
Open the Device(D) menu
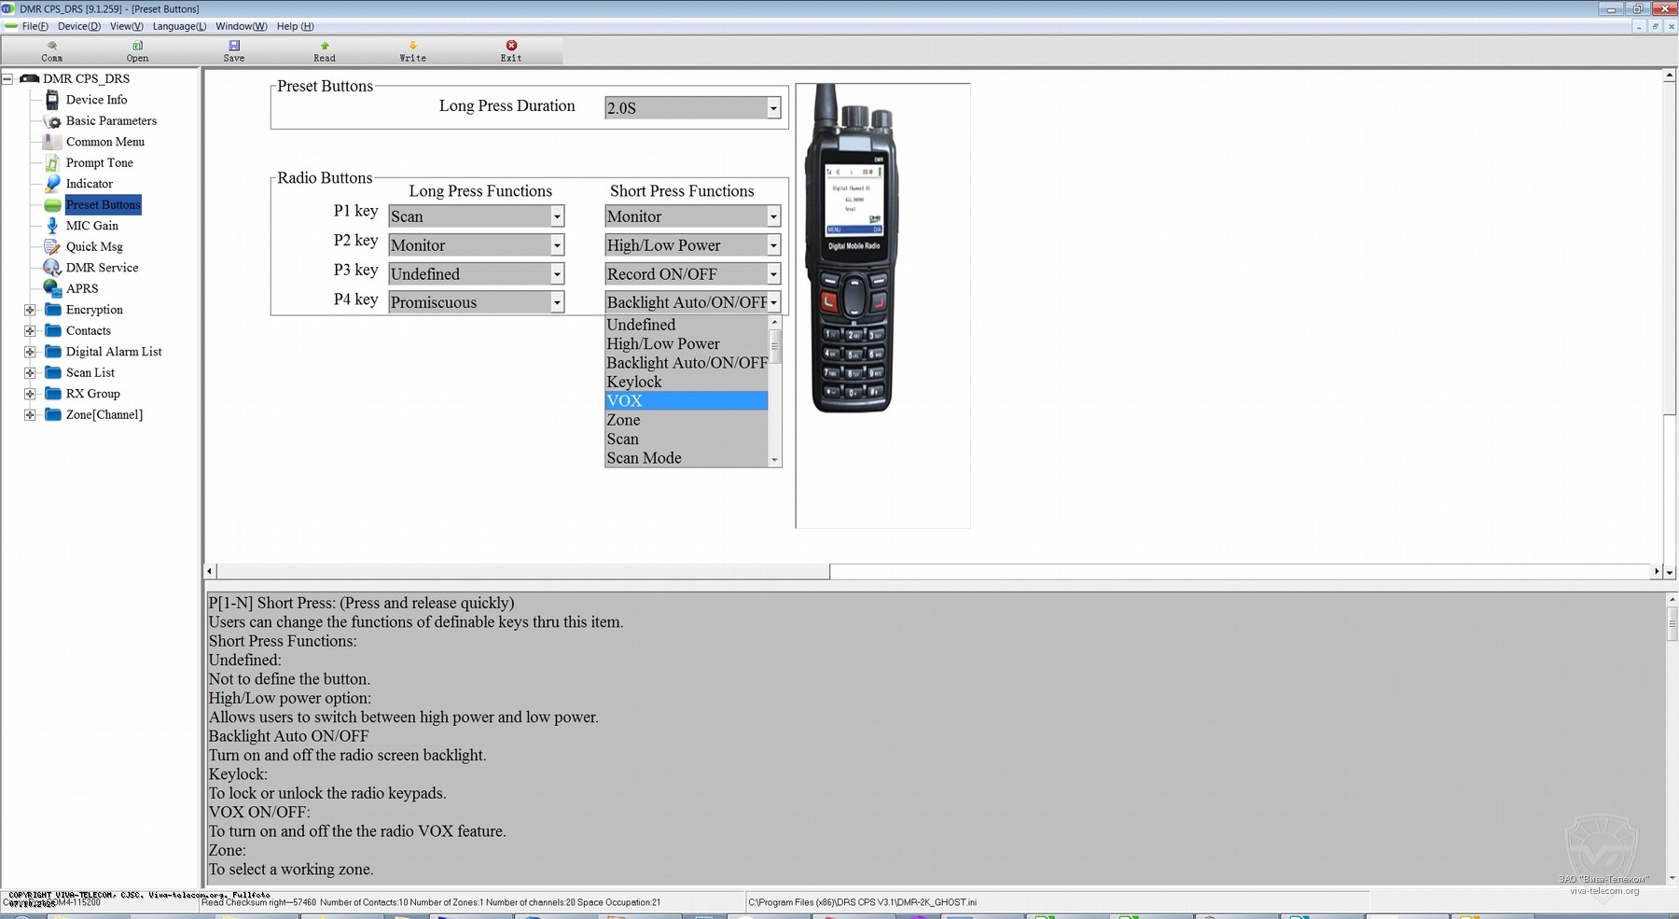(79, 26)
